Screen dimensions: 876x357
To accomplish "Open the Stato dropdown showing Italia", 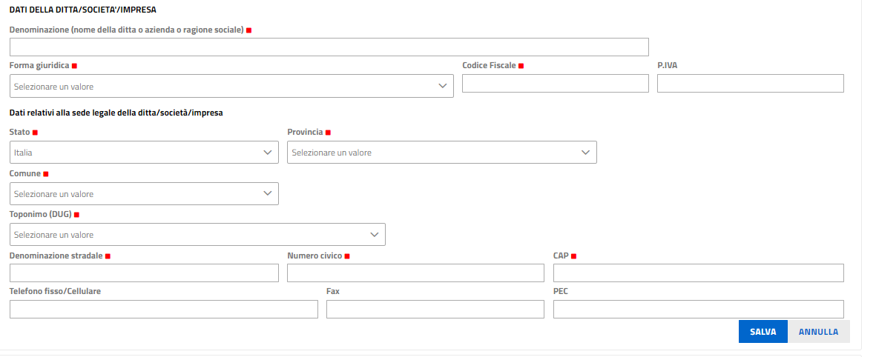I will (144, 153).
